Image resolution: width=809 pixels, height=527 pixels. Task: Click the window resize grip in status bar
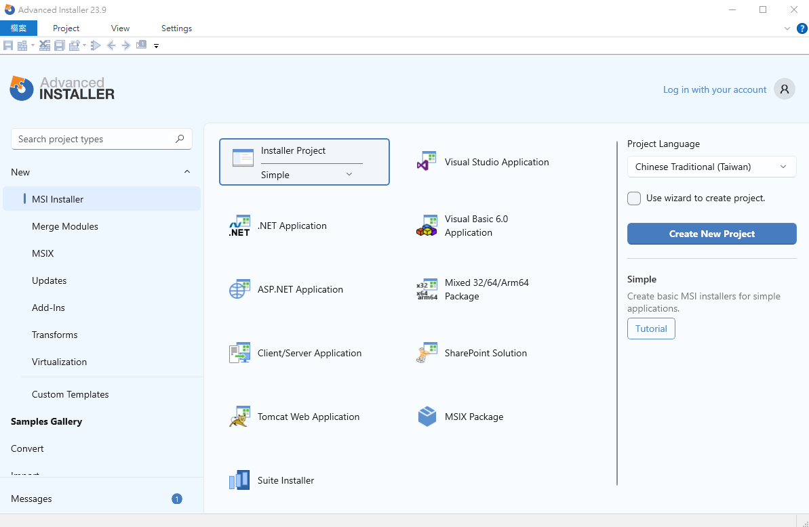(x=805, y=523)
